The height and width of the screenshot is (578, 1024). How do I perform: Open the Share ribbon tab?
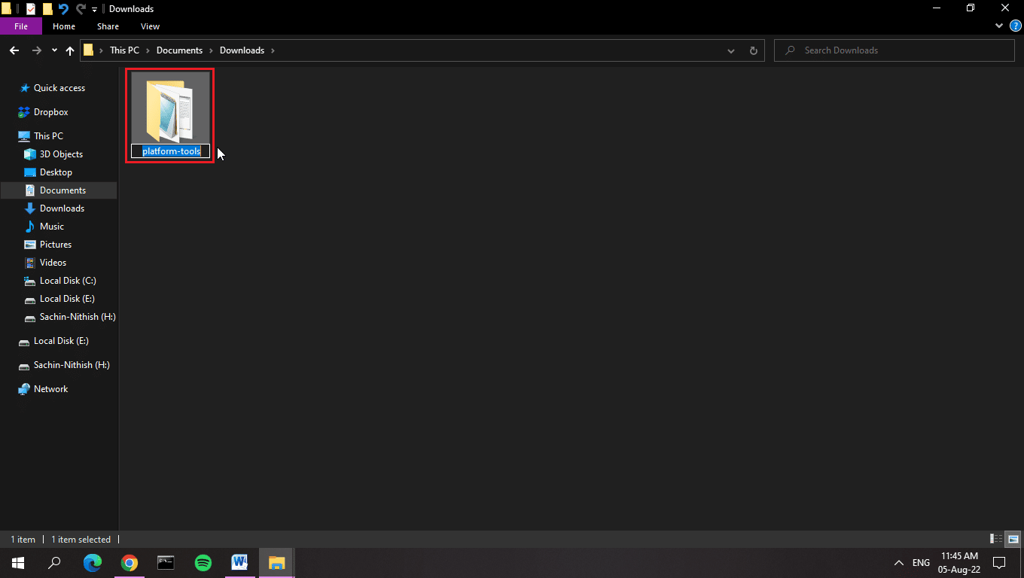tap(108, 26)
